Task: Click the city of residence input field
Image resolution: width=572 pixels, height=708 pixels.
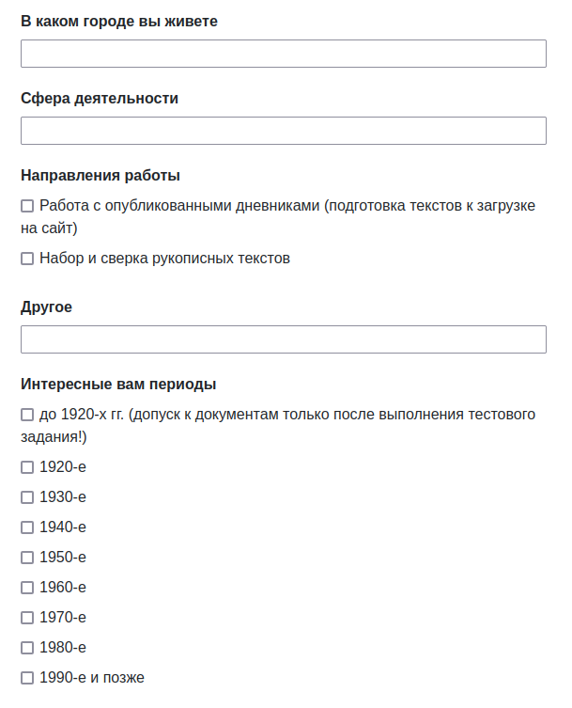Action: [x=283, y=54]
